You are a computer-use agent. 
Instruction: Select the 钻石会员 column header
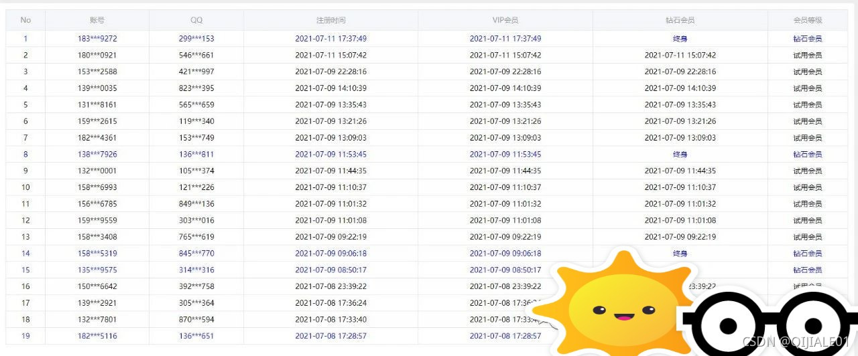coord(680,20)
